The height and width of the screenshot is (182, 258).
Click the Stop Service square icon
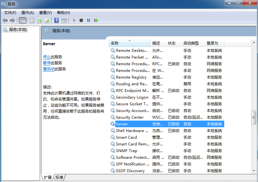coord(81,20)
